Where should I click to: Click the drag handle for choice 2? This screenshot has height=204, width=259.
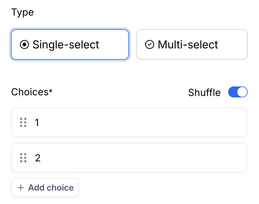pyautogui.click(x=23, y=158)
